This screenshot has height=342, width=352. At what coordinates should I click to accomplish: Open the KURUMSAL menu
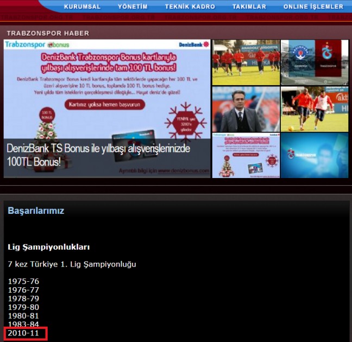[x=82, y=7]
